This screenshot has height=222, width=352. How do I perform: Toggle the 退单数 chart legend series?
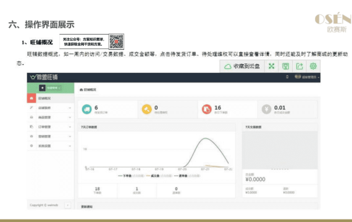click(187, 176)
